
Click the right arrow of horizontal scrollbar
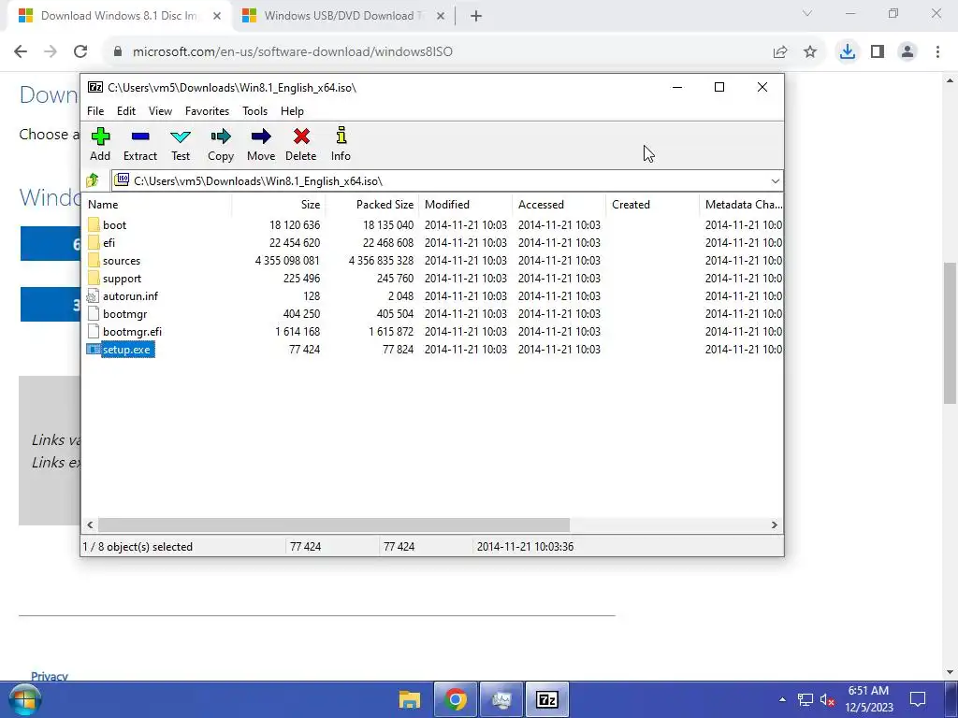(774, 525)
